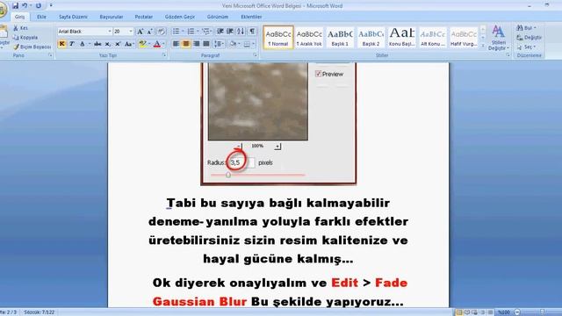Toggle subscript formatting
Screen dimensions: 562x316
pyautogui.click(x=107, y=44)
